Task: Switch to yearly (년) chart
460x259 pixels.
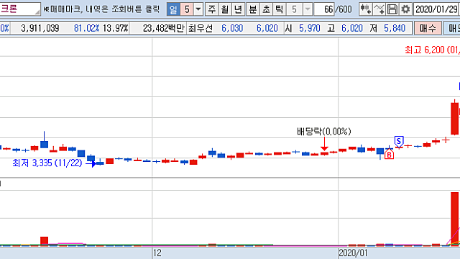Action: point(238,9)
